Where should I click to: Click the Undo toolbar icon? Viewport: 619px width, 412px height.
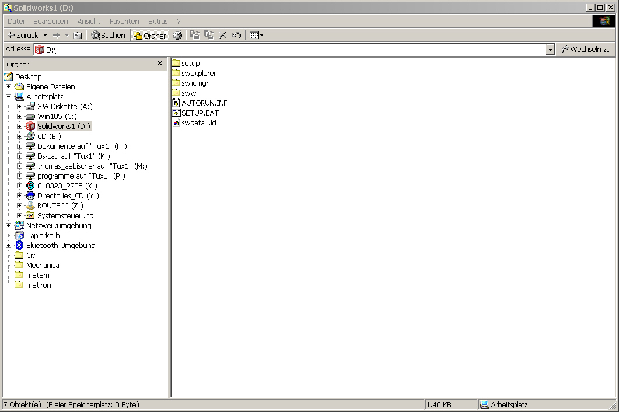[x=236, y=36]
